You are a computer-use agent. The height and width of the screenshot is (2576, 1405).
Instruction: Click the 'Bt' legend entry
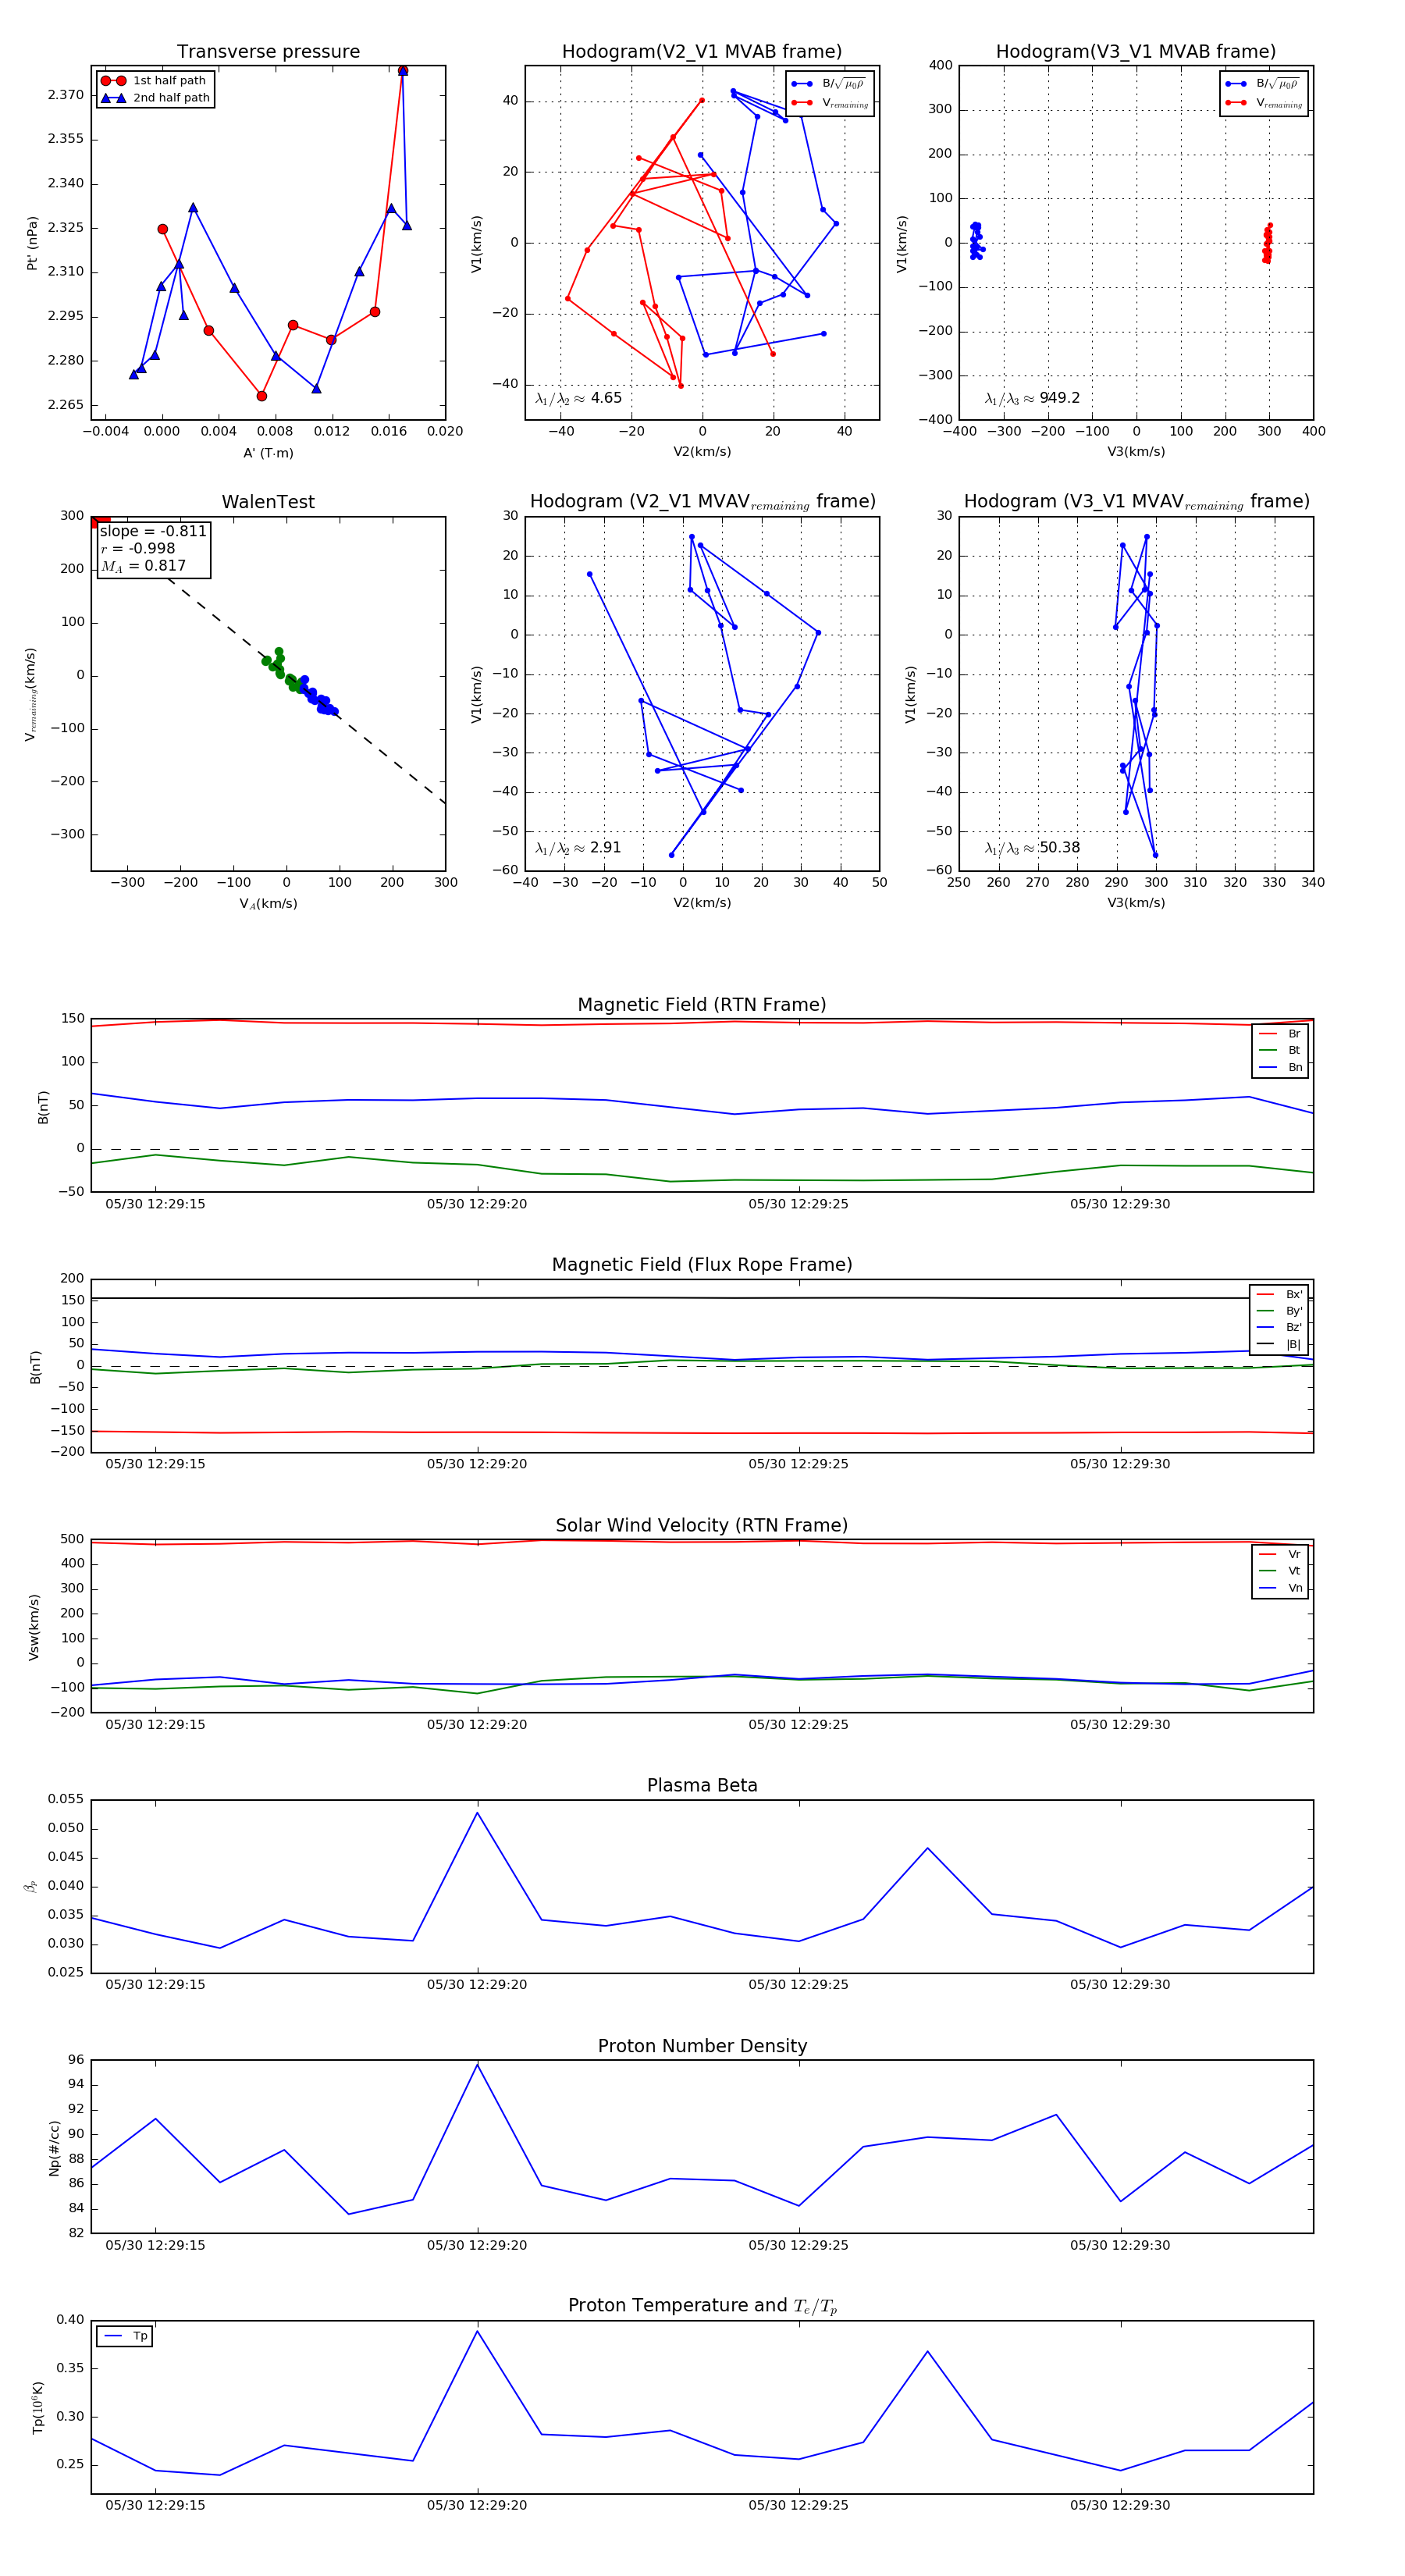[1280, 1050]
